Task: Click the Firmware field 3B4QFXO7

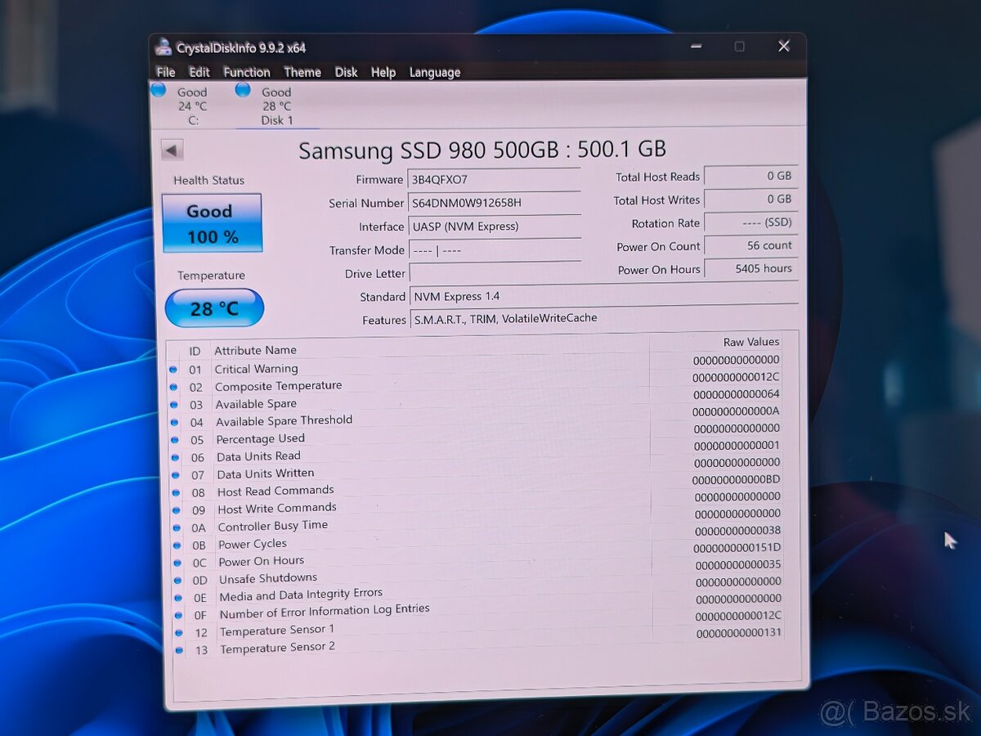Action: (495, 179)
